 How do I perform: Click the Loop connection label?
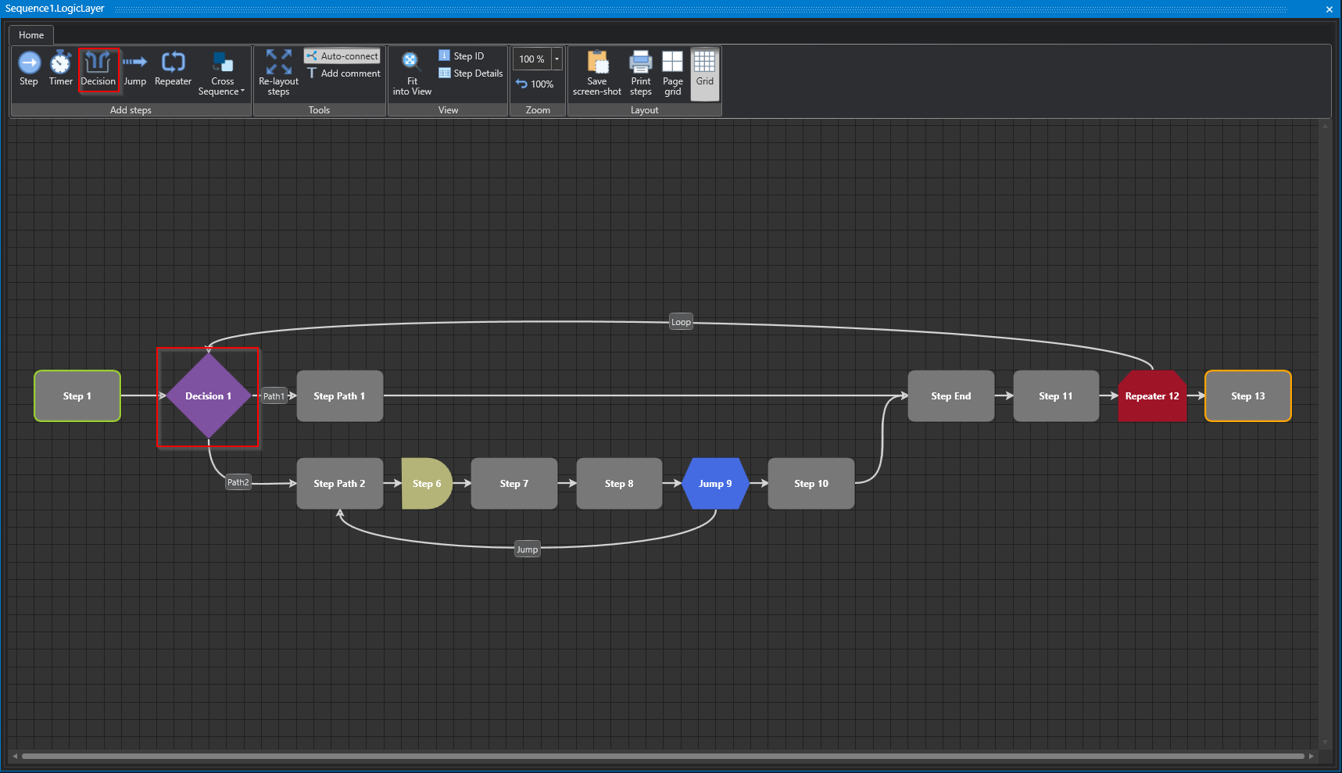click(x=681, y=322)
